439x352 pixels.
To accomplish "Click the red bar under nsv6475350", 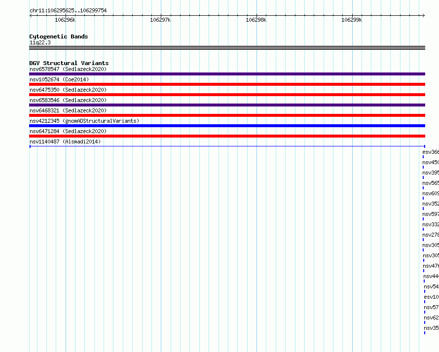I will point(227,95).
